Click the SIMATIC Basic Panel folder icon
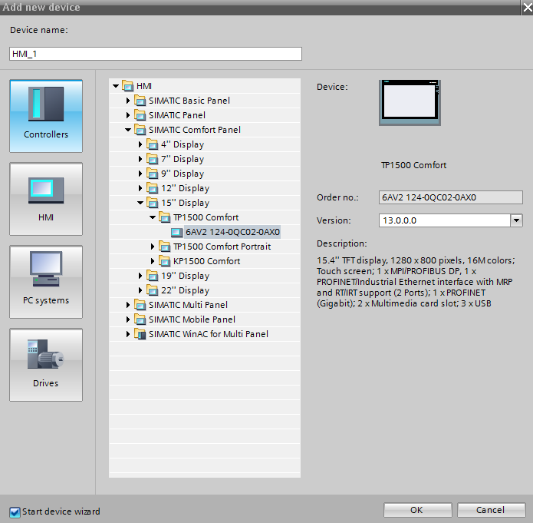 140,101
